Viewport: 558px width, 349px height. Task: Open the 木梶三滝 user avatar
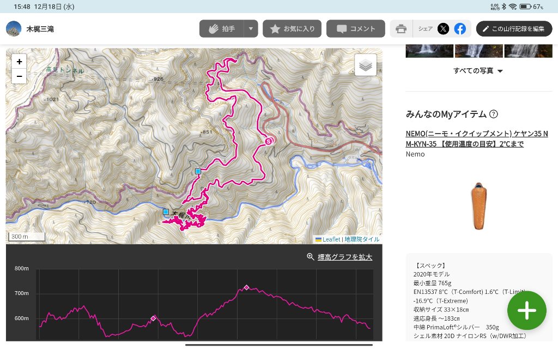[14, 29]
